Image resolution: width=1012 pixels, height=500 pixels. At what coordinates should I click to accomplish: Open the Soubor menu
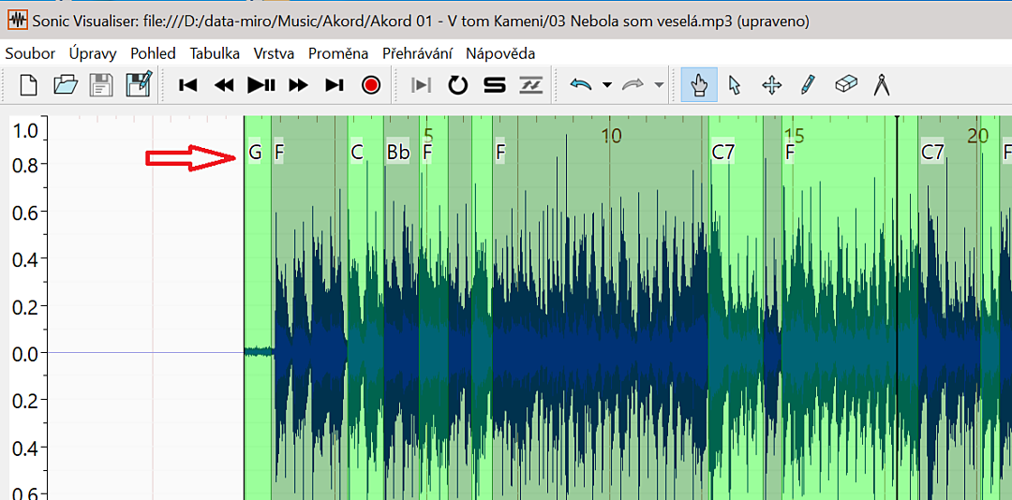30,53
